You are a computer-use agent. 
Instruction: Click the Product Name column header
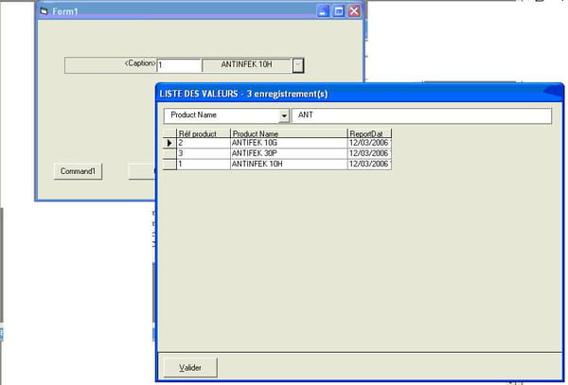click(289, 133)
